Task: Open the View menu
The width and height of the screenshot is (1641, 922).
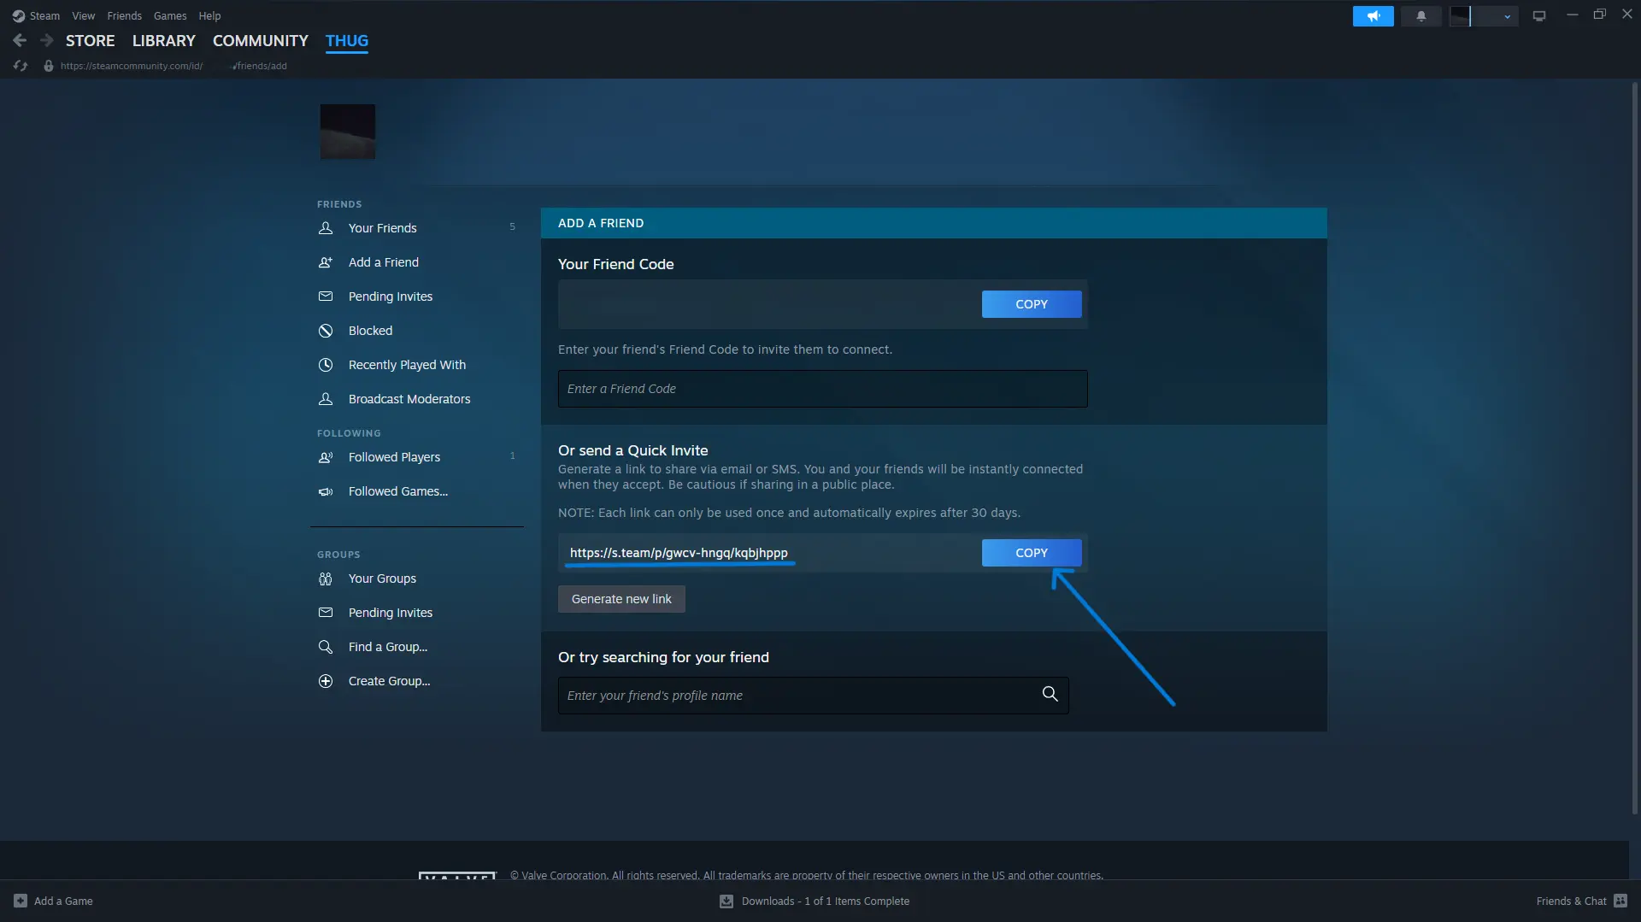Action: [x=84, y=16]
